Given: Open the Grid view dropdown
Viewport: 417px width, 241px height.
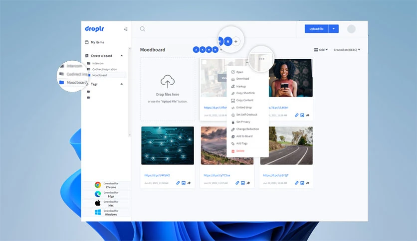Looking at the screenshot, I should [321, 50].
